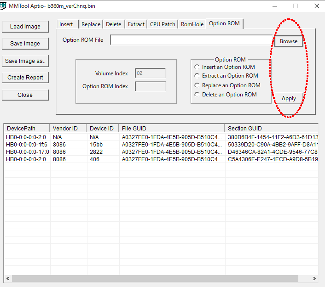Screen dimensions: 325x287
Task: Select the RomHole tab
Action: coord(192,24)
